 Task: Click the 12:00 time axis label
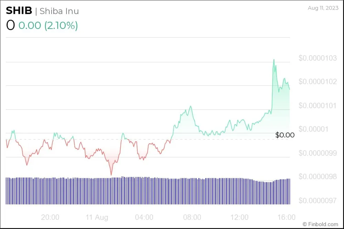click(239, 217)
